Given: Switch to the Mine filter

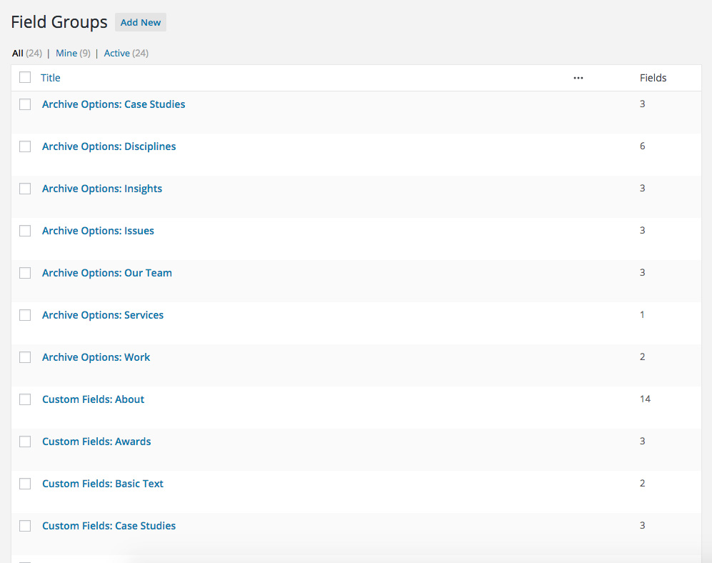Looking at the screenshot, I should click(66, 53).
